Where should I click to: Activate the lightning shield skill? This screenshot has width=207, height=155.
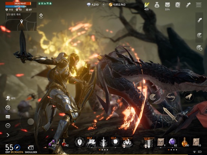(79, 142)
